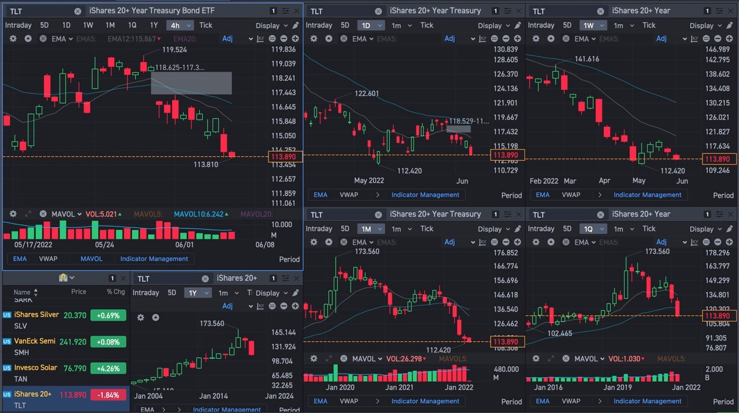This screenshot has height=413, width=739.
Task: Toggle Adj price adjustment in 1Q chart
Action: pos(662,242)
